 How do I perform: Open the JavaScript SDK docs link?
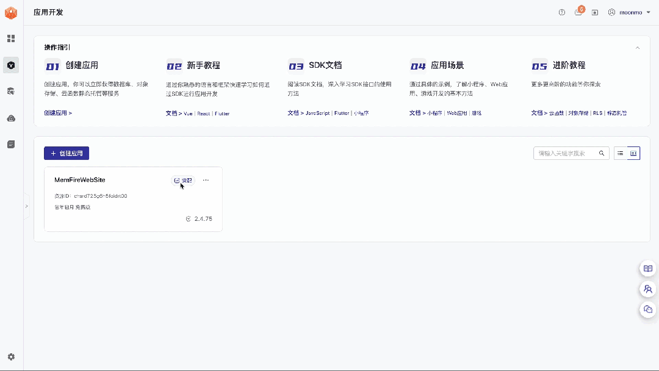click(x=317, y=113)
